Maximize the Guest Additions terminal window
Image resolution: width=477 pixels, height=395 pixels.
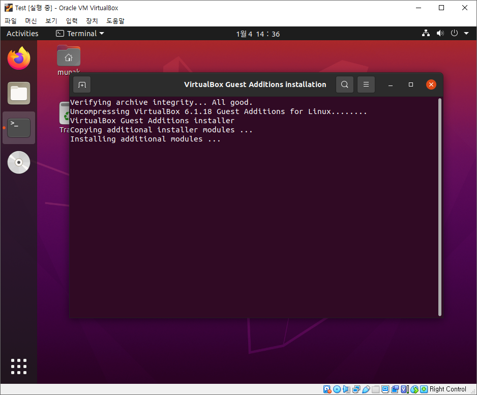pos(411,84)
